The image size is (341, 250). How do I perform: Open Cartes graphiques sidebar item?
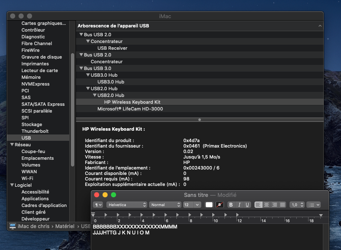(x=43, y=23)
